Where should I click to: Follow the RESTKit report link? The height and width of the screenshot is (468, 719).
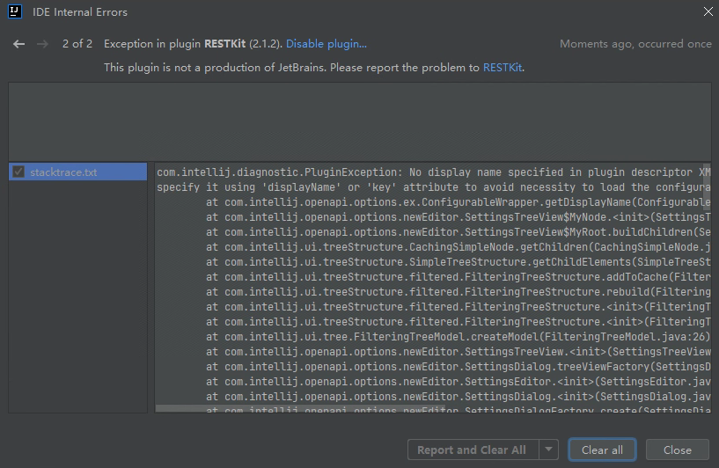(x=503, y=67)
